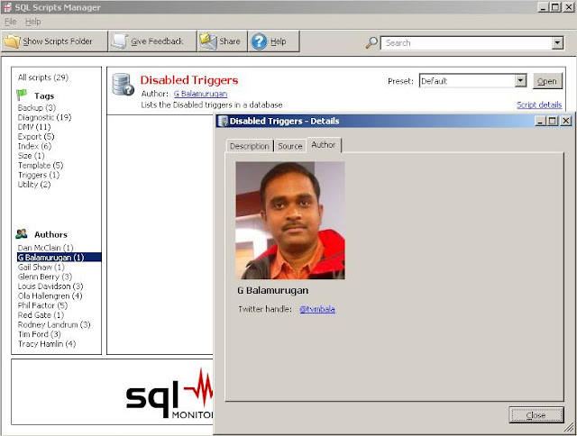The width and height of the screenshot is (577, 436).
Task: Filter by Diagnostic (19) tag
Action: click(x=44, y=117)
